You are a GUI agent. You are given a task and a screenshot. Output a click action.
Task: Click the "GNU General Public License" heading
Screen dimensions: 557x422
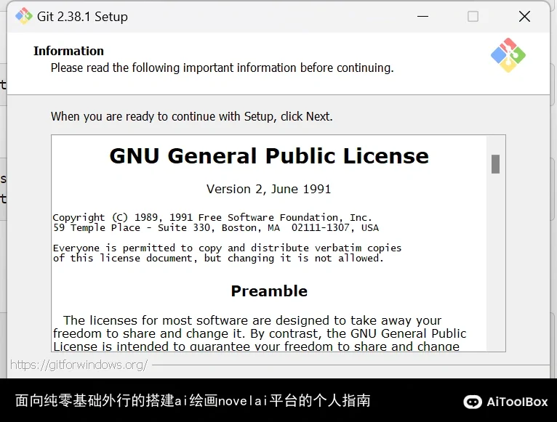pyautogui.click(x=269, y=156)
